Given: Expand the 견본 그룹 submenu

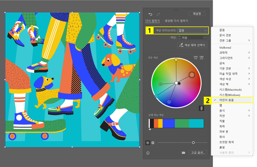Looking at the screenshot, I should point(232,40).
